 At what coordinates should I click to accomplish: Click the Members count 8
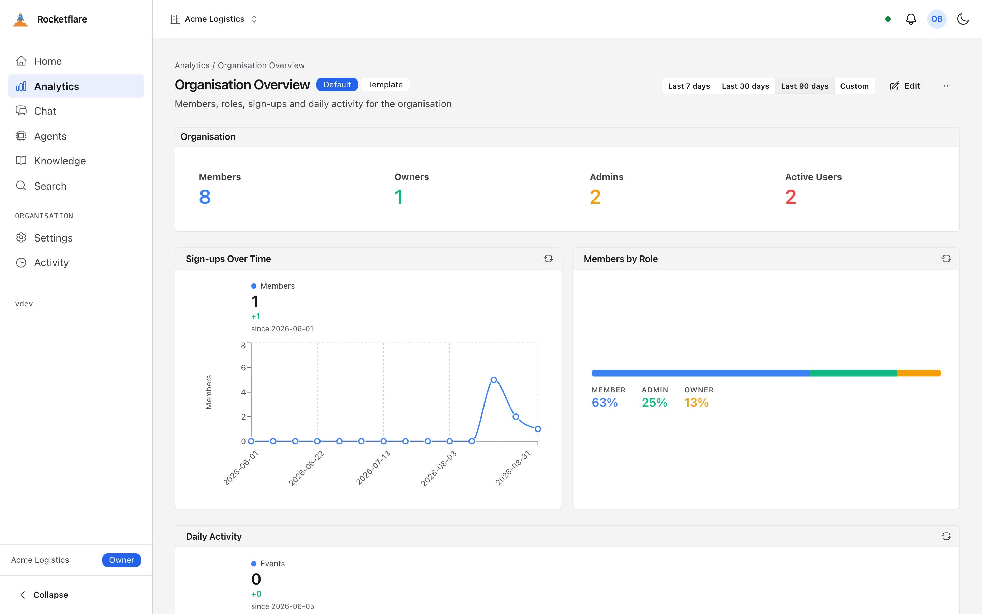205,197
